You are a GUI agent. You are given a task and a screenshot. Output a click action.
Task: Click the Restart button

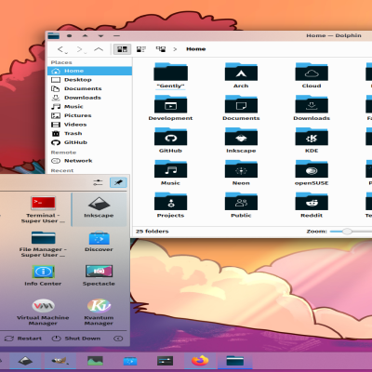click(x=23, y=339)
